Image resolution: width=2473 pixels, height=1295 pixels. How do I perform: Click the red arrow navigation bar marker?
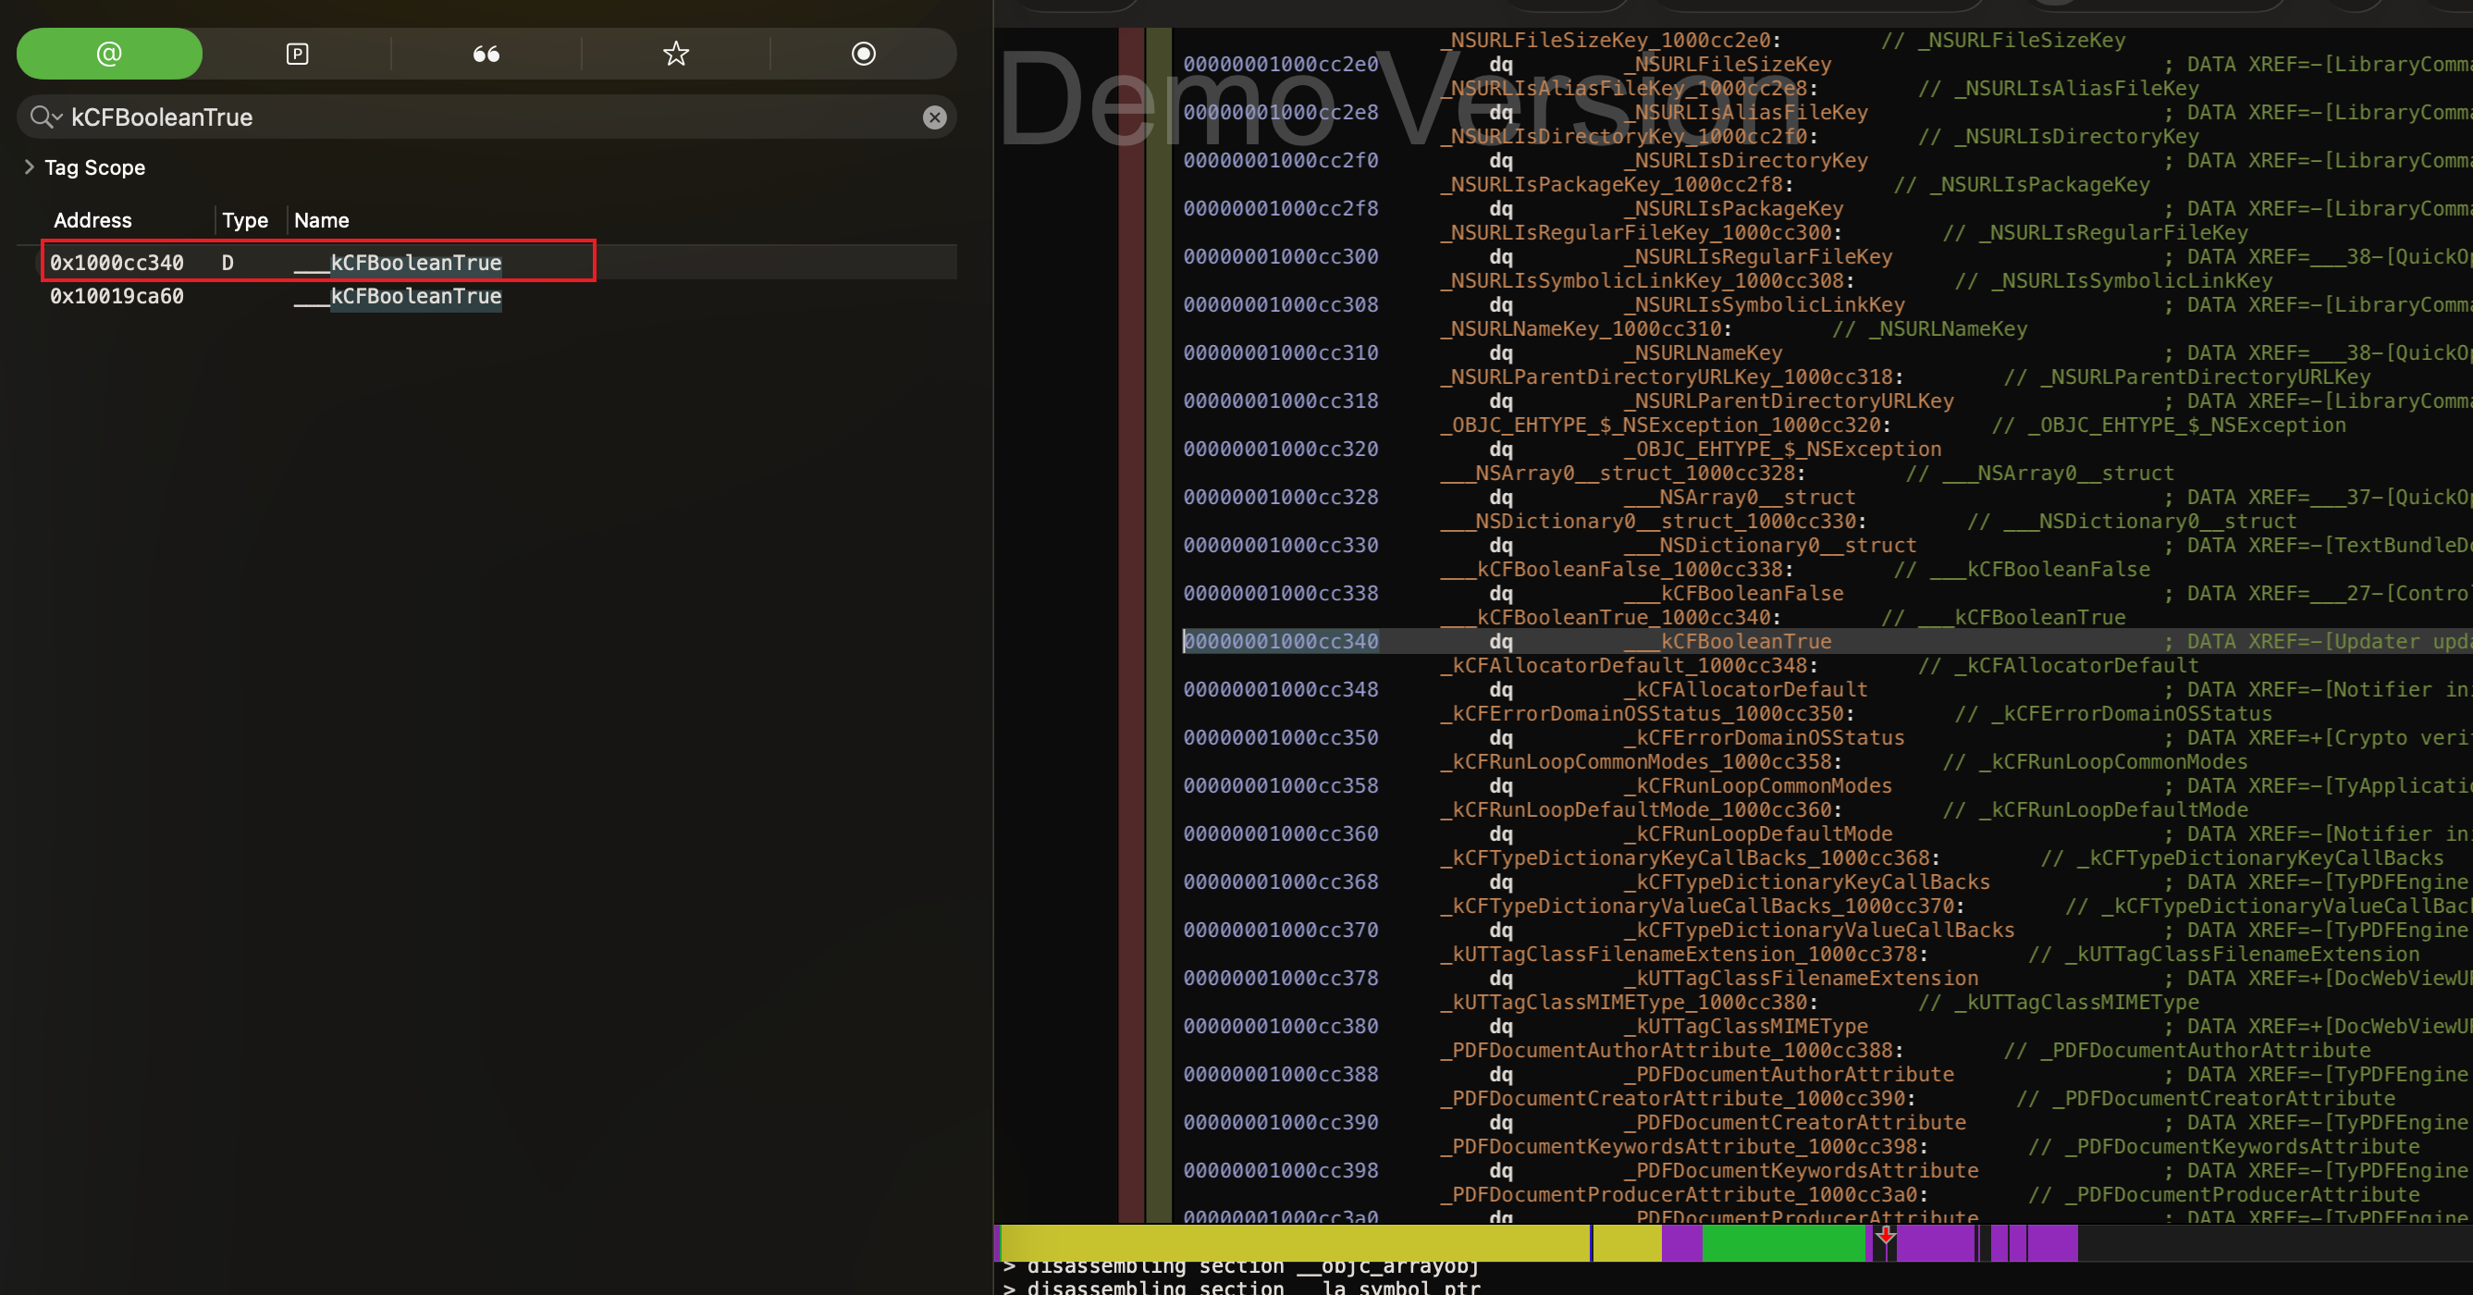click(1886, 1235)
